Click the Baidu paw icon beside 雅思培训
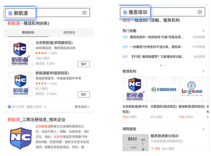Viewport: 211px width, 156px height. [x=125, y=12]
